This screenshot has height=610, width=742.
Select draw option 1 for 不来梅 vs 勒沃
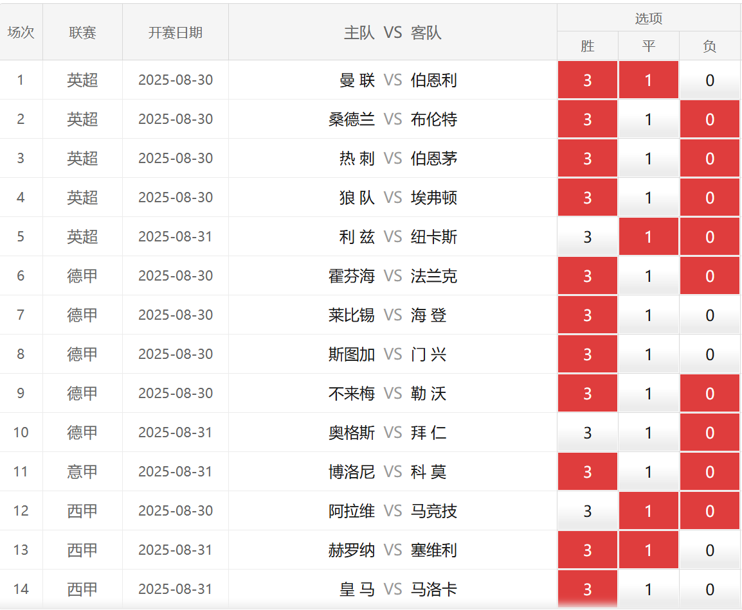click(x=648, y=394)
